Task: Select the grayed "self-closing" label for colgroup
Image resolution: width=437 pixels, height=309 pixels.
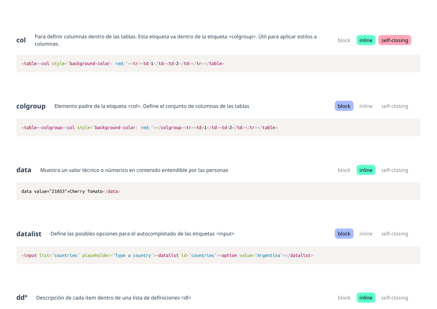Action: pyautogui.click(x=395, y=106)
